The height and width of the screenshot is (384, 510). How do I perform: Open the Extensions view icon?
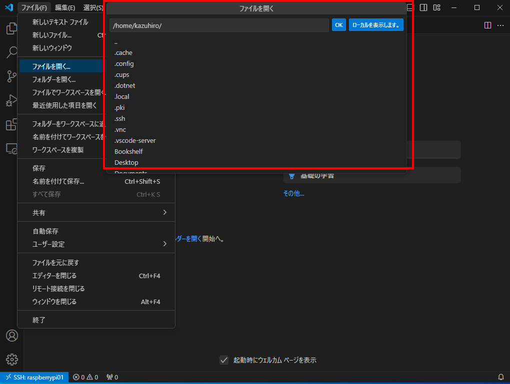click(x=11, y=124)
